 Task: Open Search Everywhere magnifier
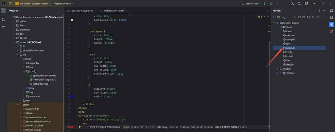[x=299, y=3]
